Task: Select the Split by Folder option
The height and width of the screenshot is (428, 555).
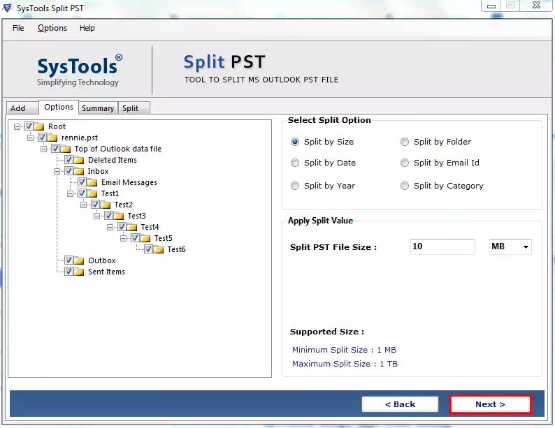Action: tap(405, 142)
